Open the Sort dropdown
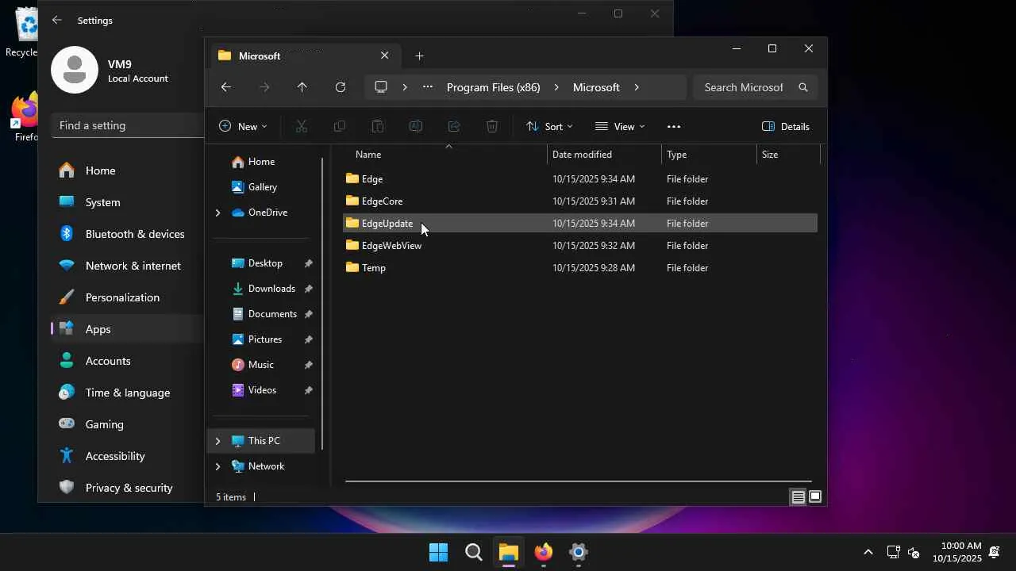Viewport: 1016px width, 571px height. pos(549,126)
